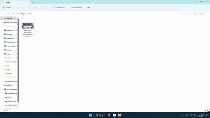
Task: Collapse the Этот компьютер tree node
Action: pyautogui.click(x=2, y=89)
